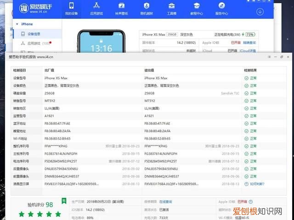
Task: Click the Apple ID锁 question mark help icon
Action: coord(251,202)
